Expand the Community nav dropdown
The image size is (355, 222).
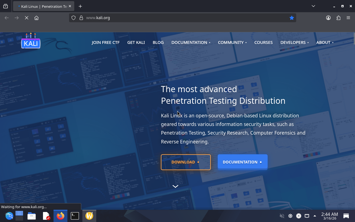pos(232,42)
